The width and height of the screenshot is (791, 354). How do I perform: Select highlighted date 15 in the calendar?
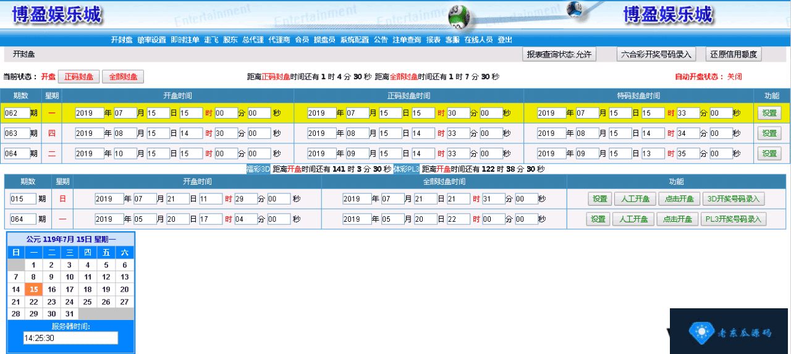34,289
